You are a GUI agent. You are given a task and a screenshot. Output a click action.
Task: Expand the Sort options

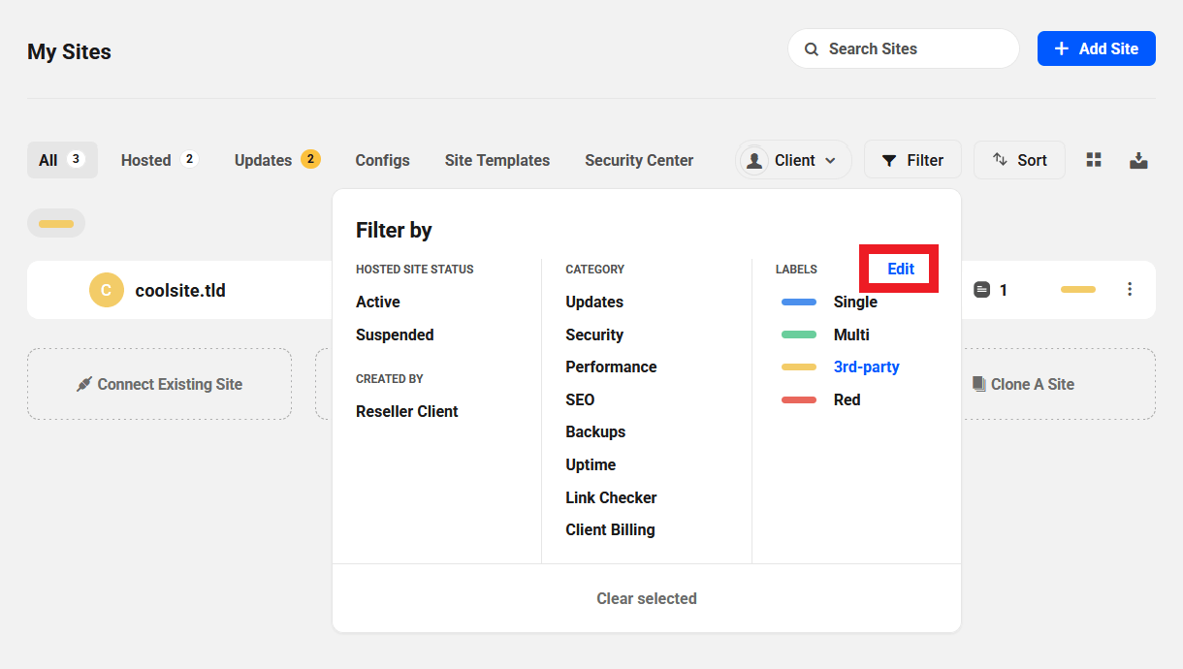1019,160
